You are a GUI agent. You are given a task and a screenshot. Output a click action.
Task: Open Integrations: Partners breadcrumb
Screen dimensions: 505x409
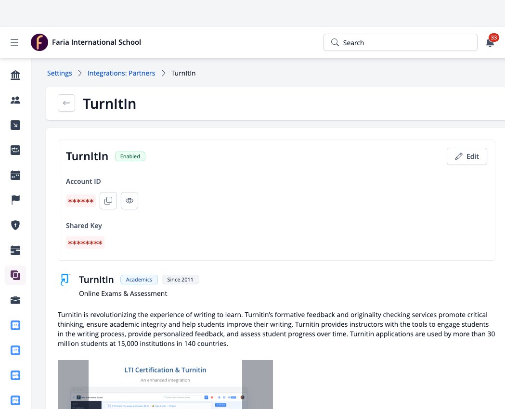coord(121,73)
